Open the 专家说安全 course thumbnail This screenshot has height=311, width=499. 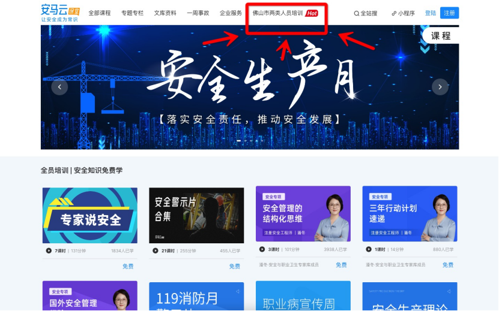[x=90, y=215]
